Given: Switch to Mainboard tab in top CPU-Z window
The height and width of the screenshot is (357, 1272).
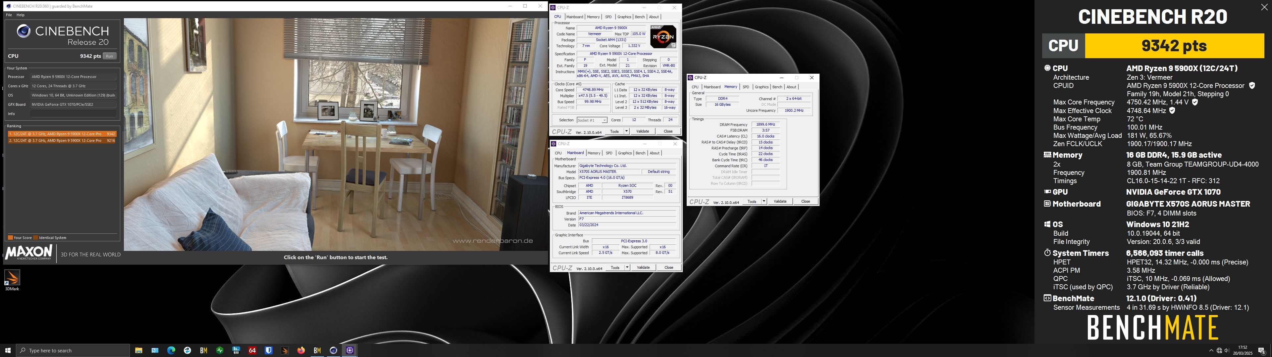Looking at the screenshot, I should (574, 17).
